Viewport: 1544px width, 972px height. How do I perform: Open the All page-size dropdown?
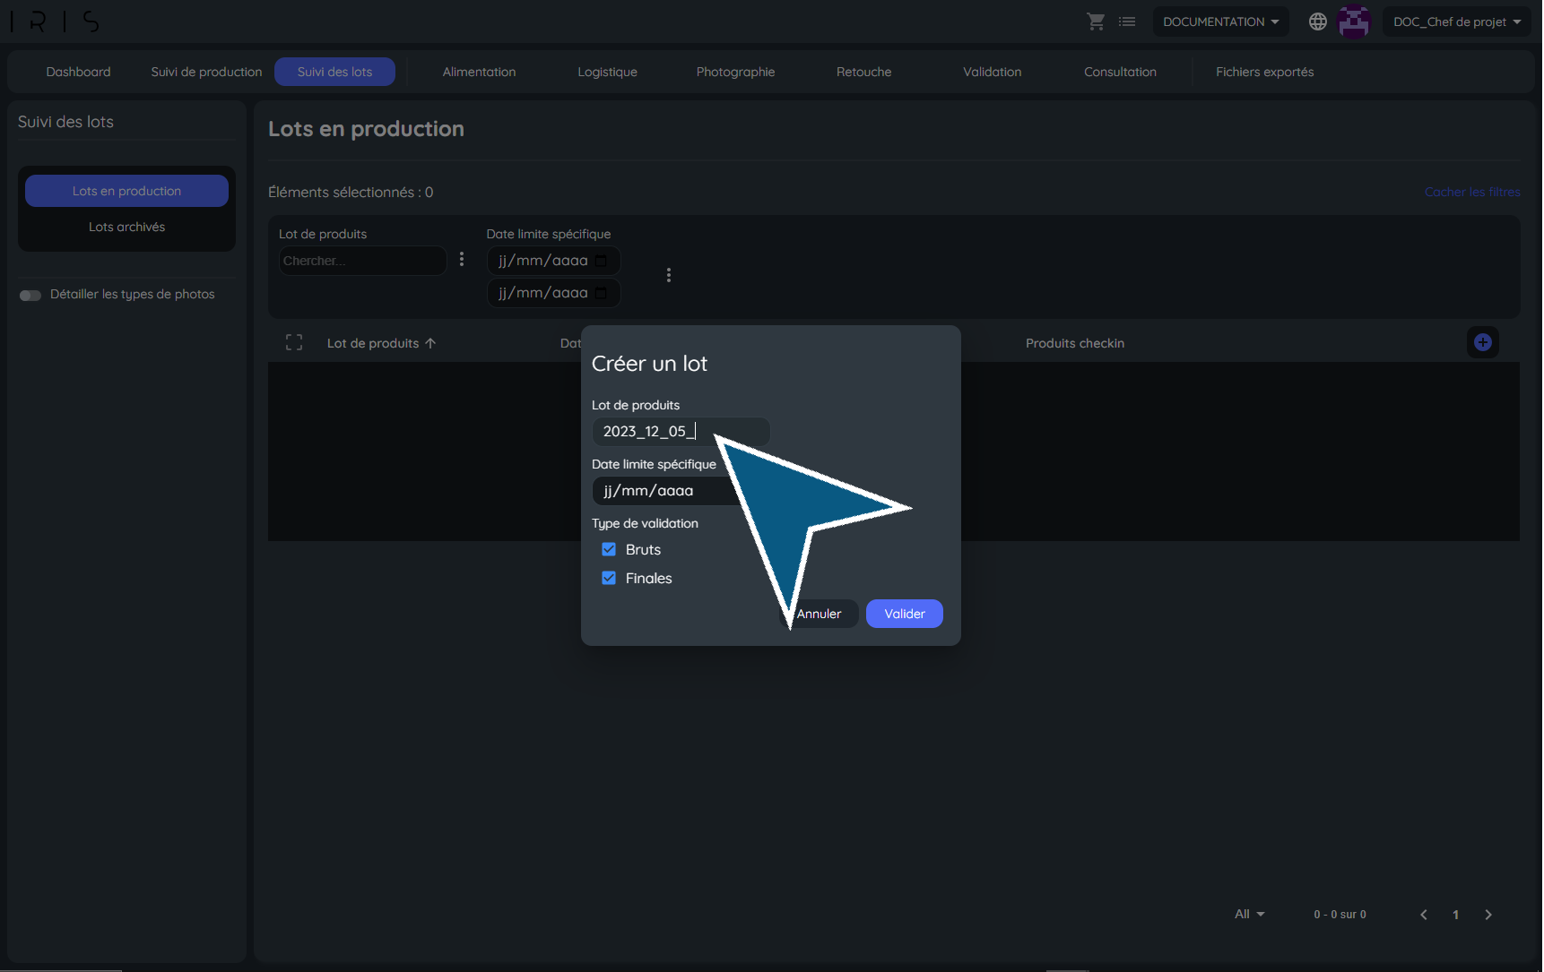pyautogui.click(x=1249, y=915)
